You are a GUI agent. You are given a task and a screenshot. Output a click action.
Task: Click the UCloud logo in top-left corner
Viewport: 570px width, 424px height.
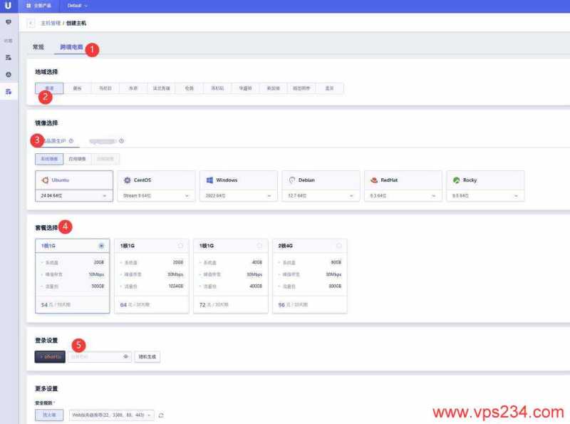click(8, 6)
